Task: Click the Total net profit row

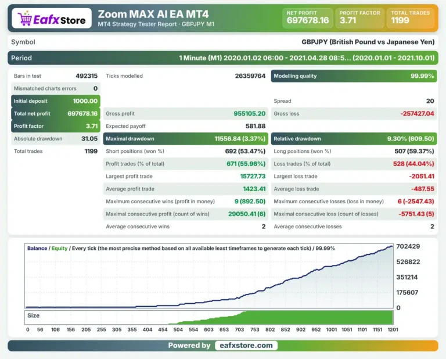Action: point(56,113)
